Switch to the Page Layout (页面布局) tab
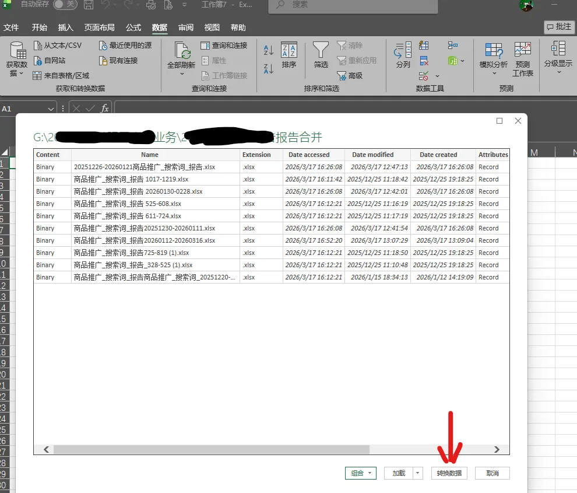 click(x=99, y=27)
